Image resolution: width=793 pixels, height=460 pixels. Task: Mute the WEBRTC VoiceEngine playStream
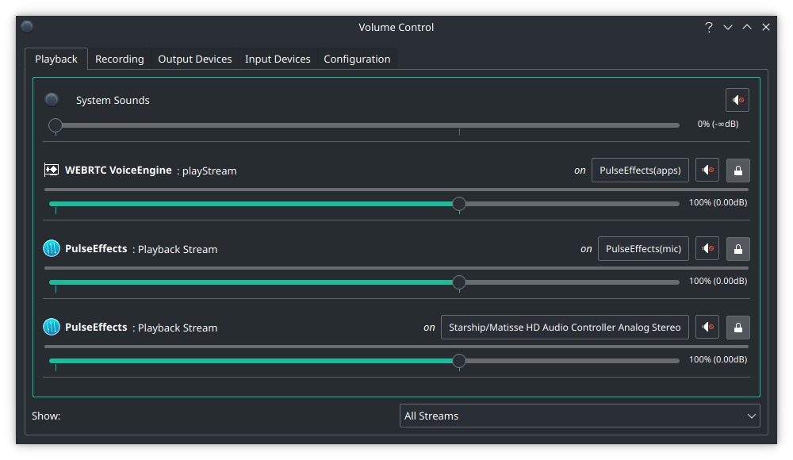(x=707, y=170)
